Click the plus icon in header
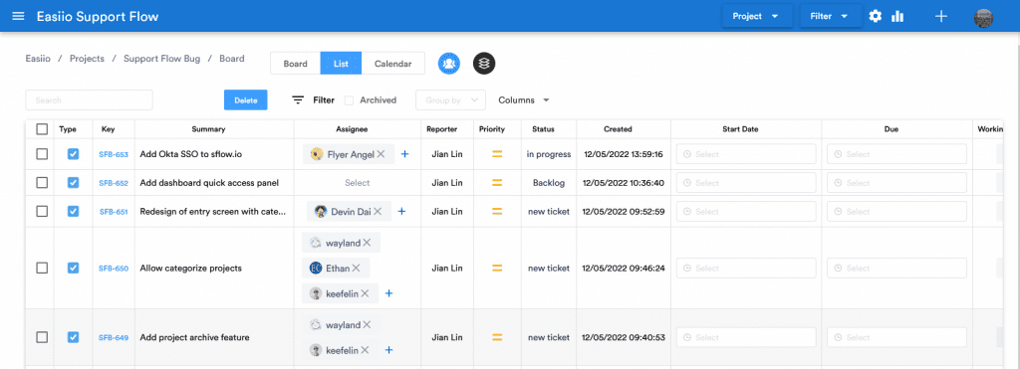Viewport: 1020px width, 369px height. click(940, 16)
